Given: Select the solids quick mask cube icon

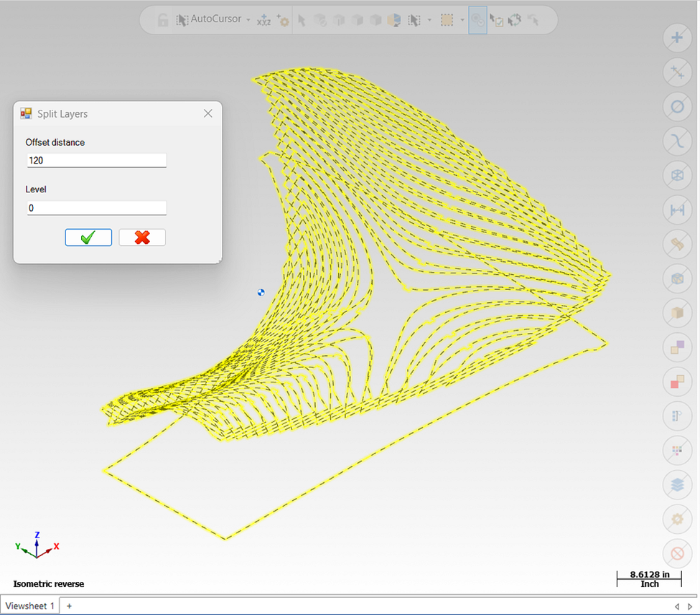Looking at the screenshot, I should pyautogui.click(x=677, y=313).
